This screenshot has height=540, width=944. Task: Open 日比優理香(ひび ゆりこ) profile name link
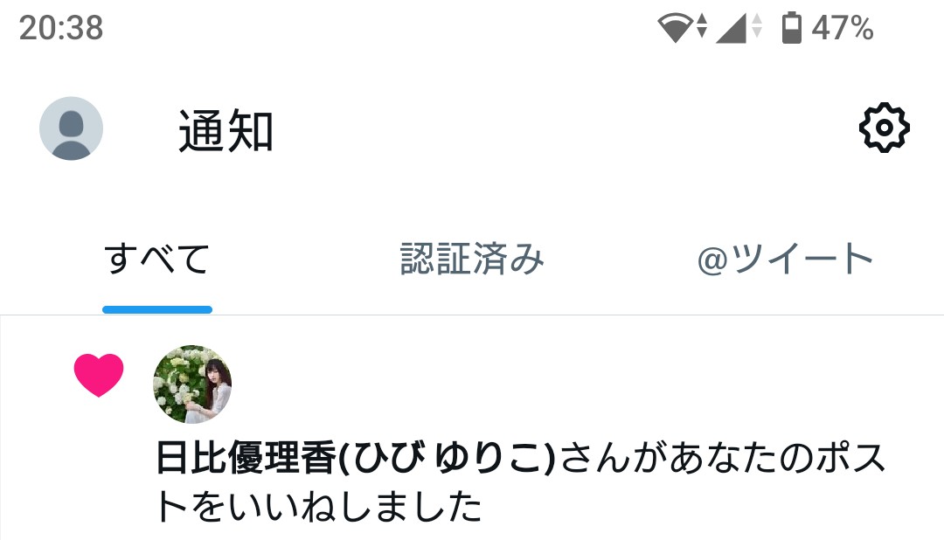pos(355,458)
